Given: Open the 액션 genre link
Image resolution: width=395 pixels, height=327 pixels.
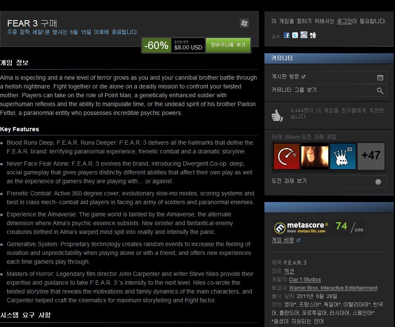Looking at the screenshot, I should pos(289,271).
